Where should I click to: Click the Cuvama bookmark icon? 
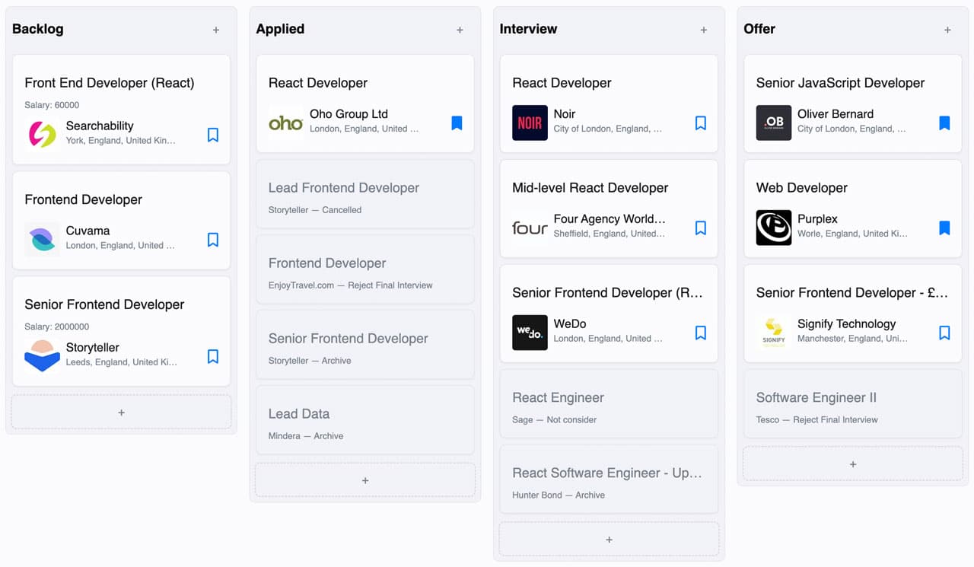213,240
